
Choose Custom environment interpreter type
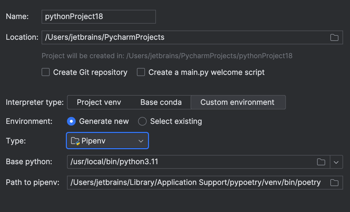238,102
